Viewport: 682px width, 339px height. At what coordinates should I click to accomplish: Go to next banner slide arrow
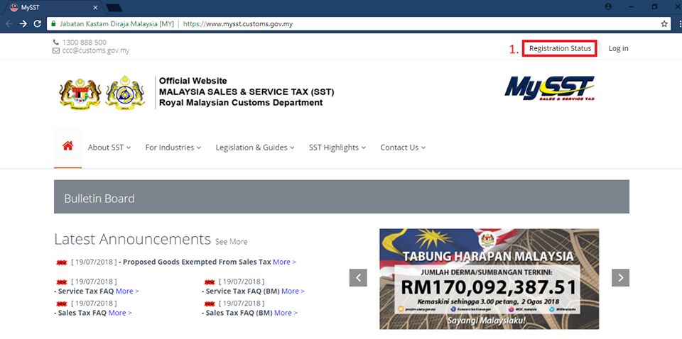click(x=621, y=278)
